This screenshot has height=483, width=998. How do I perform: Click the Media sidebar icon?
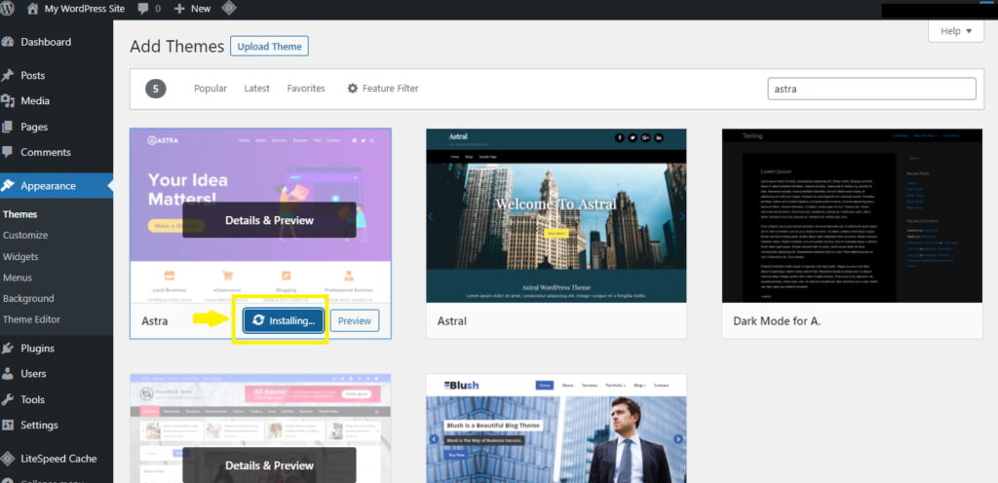[x=8, y=101]
